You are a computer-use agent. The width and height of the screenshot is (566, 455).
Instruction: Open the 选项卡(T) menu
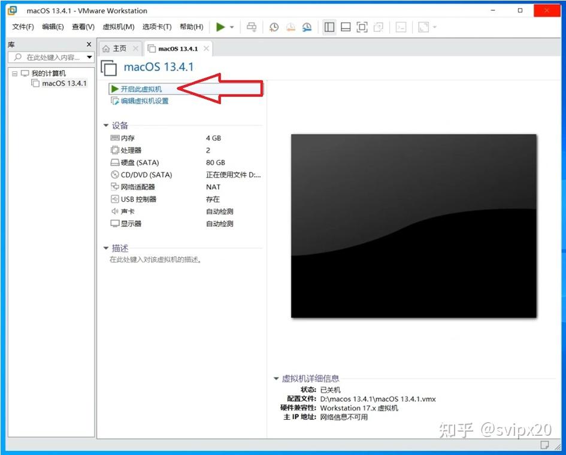click(x=157, y=27)
